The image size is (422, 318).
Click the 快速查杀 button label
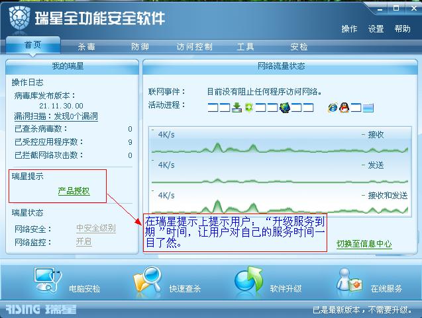pyautogui.click(x=185, y=289)
